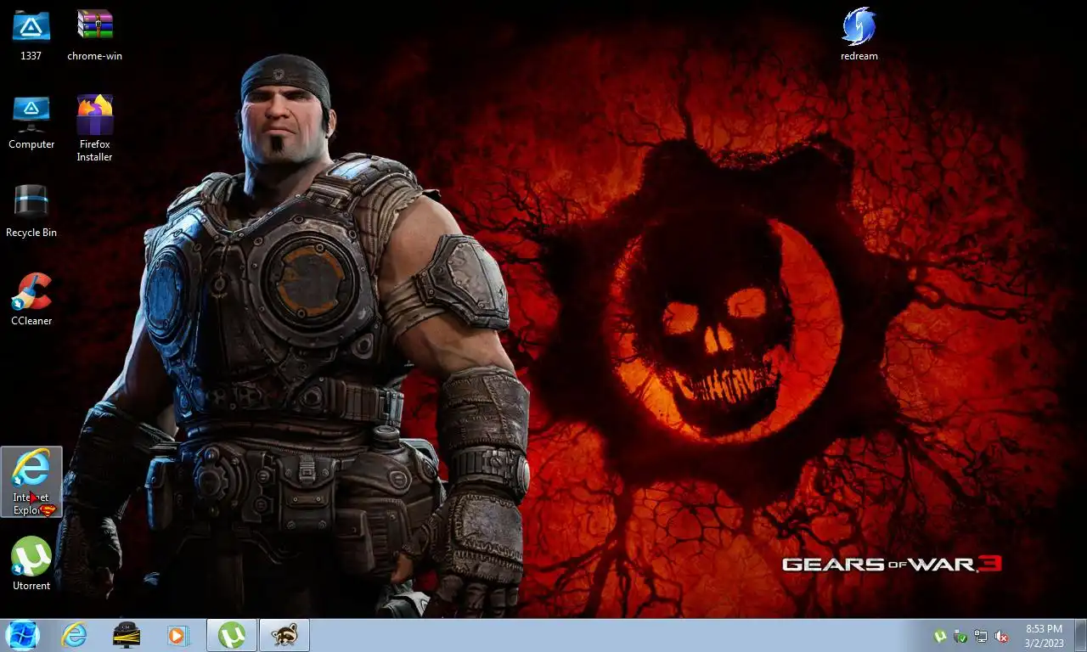Click the Internet Explorer desktop shortcut
1087x652 pixels.
(31, 481)
